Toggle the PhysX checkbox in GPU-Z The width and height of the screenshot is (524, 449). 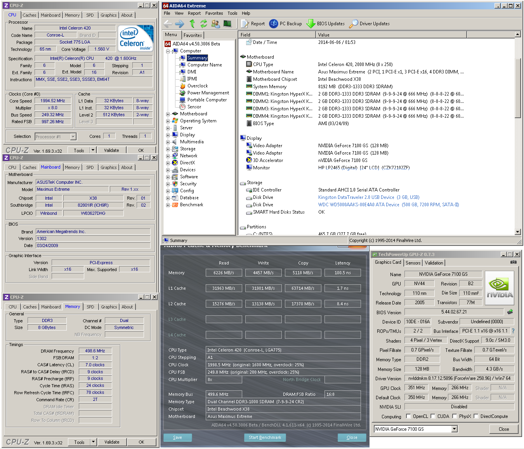454,416
